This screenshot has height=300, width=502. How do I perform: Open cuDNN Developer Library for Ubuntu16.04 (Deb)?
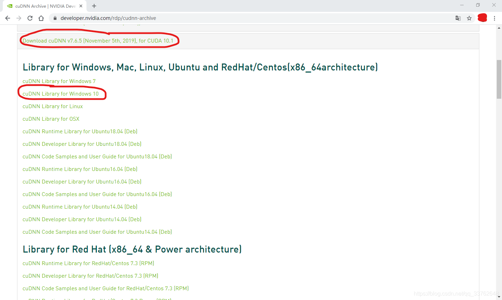point(82,182)
